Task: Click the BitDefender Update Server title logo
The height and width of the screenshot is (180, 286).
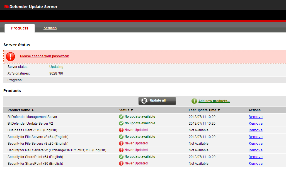Action: point(31,7)
